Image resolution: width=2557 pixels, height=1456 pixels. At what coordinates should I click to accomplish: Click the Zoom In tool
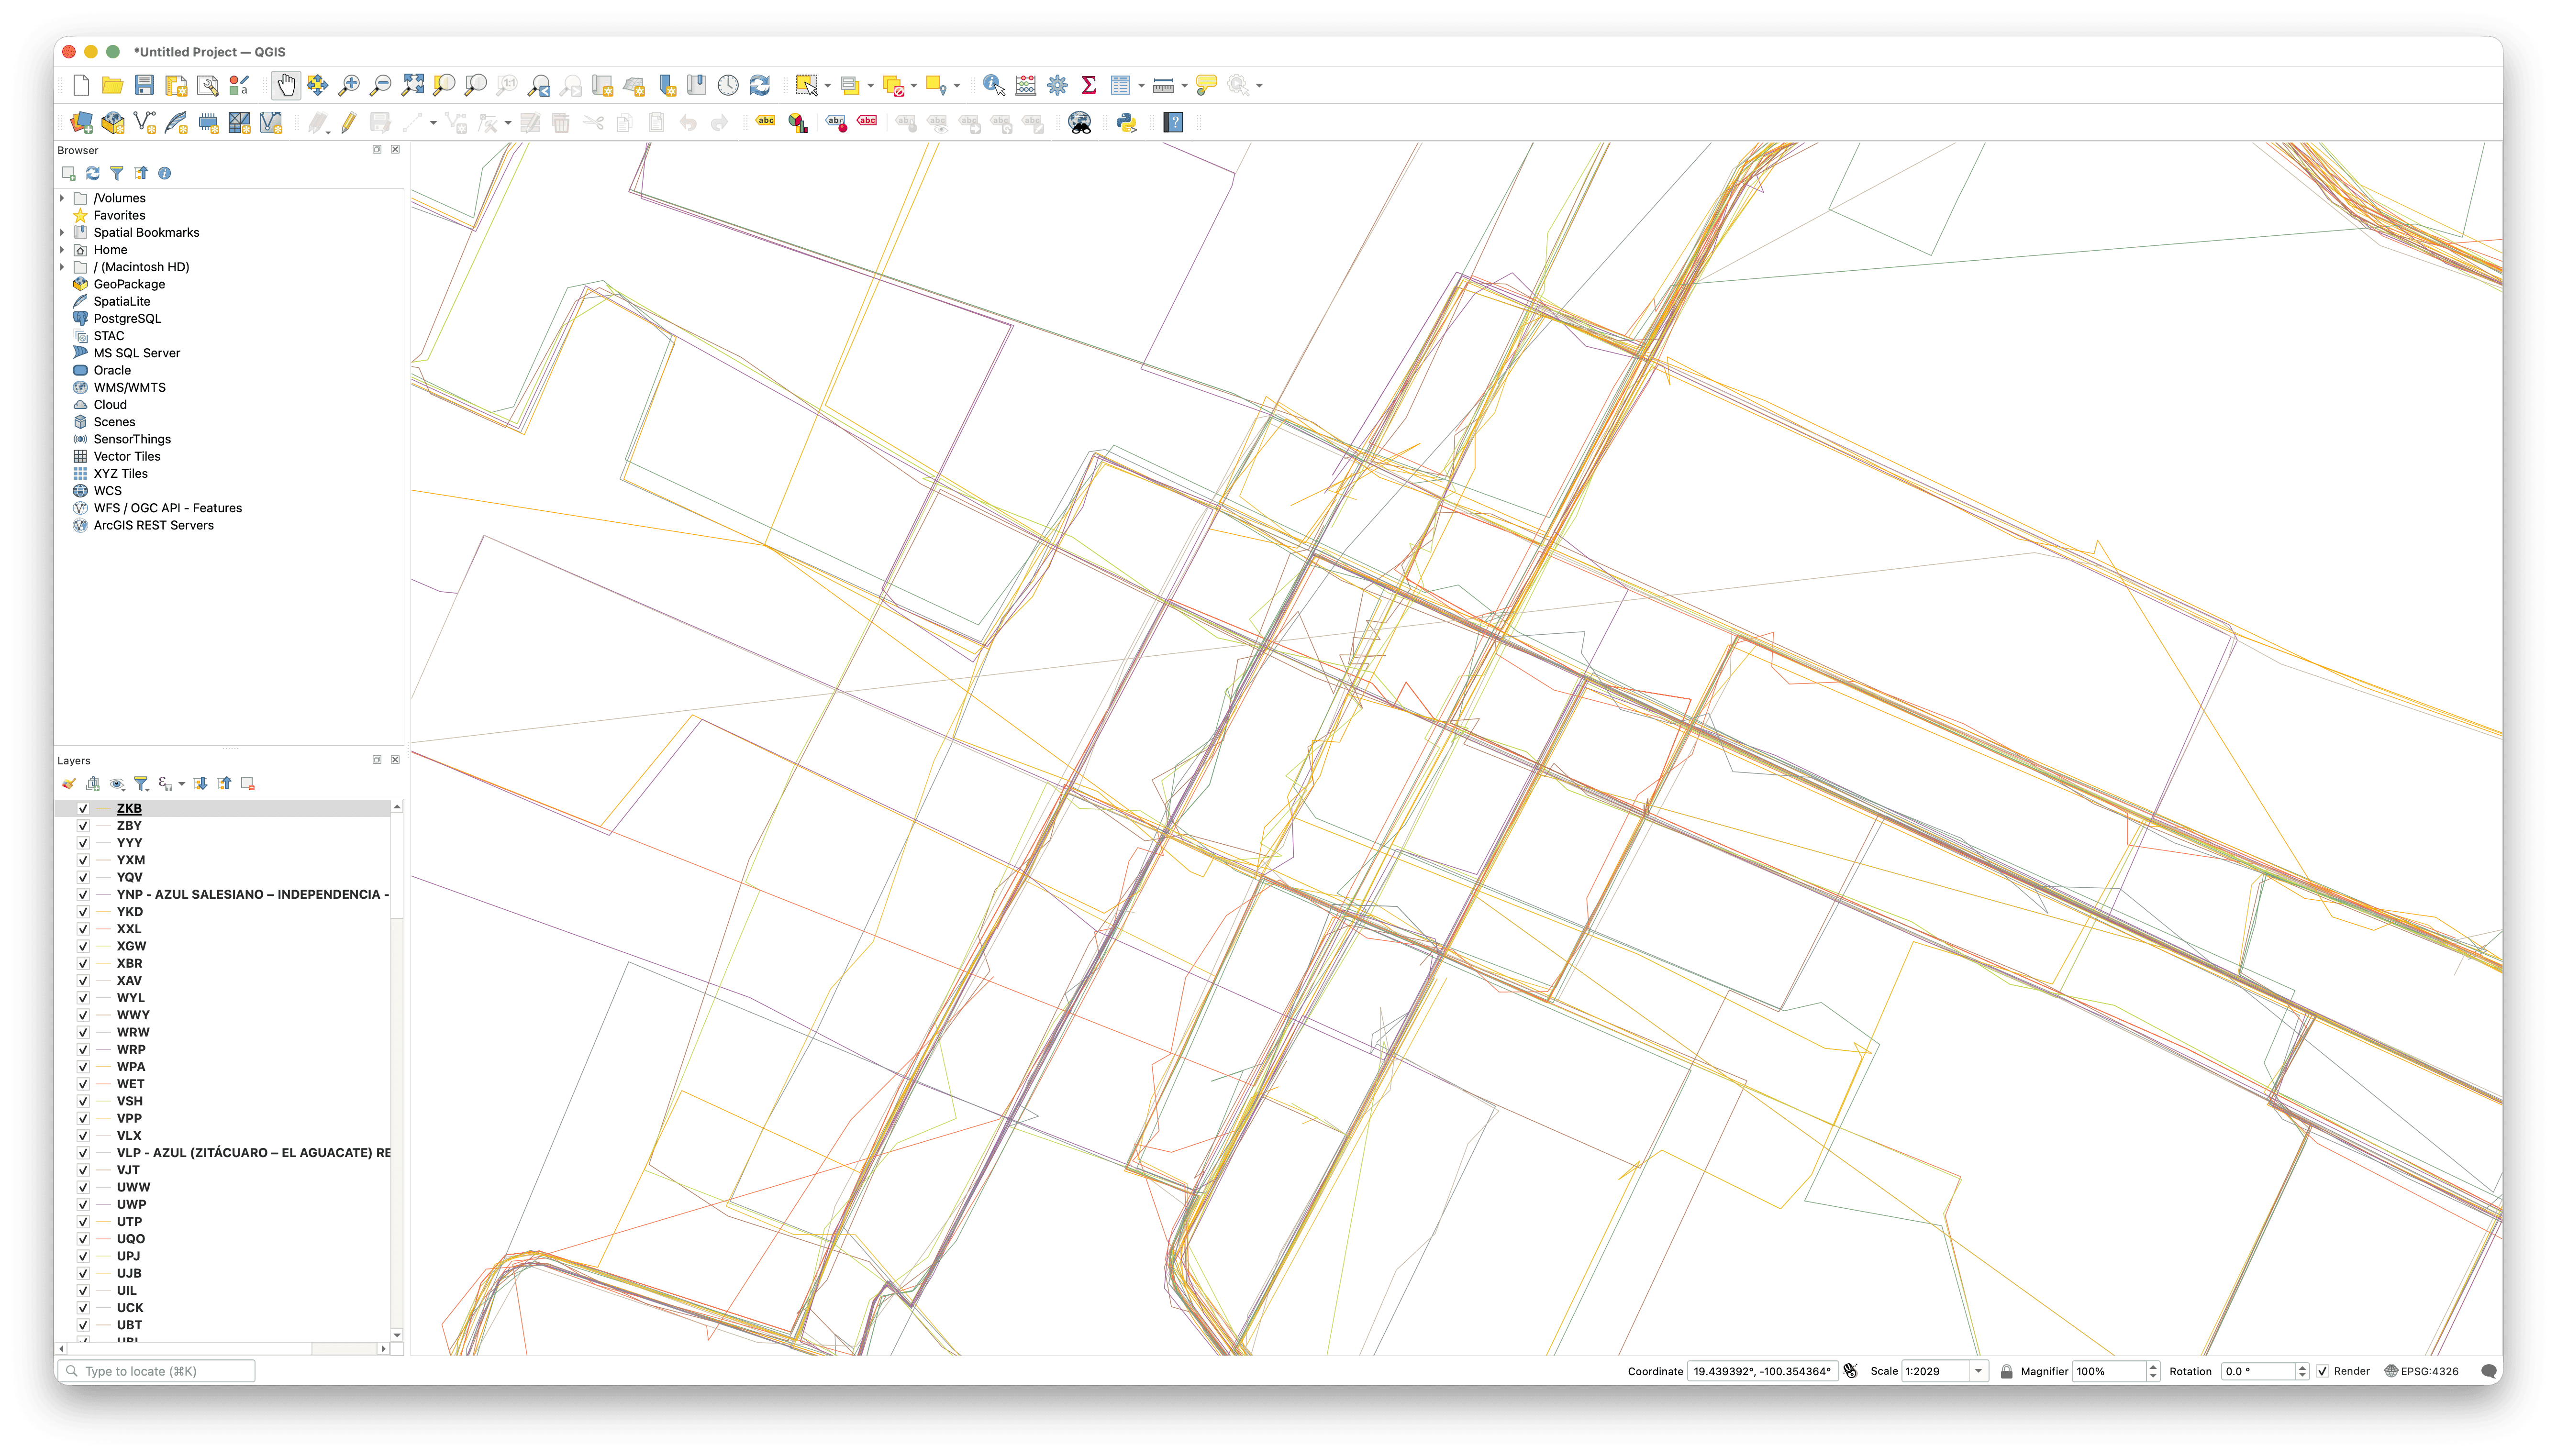click(349, 86)
